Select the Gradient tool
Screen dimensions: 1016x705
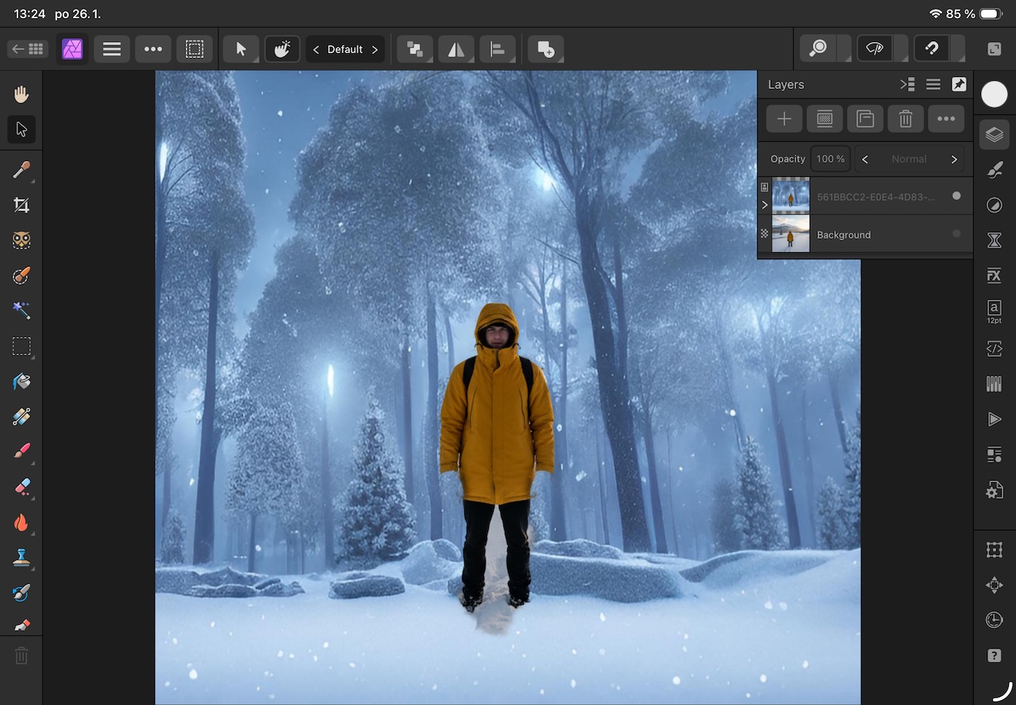21,416
